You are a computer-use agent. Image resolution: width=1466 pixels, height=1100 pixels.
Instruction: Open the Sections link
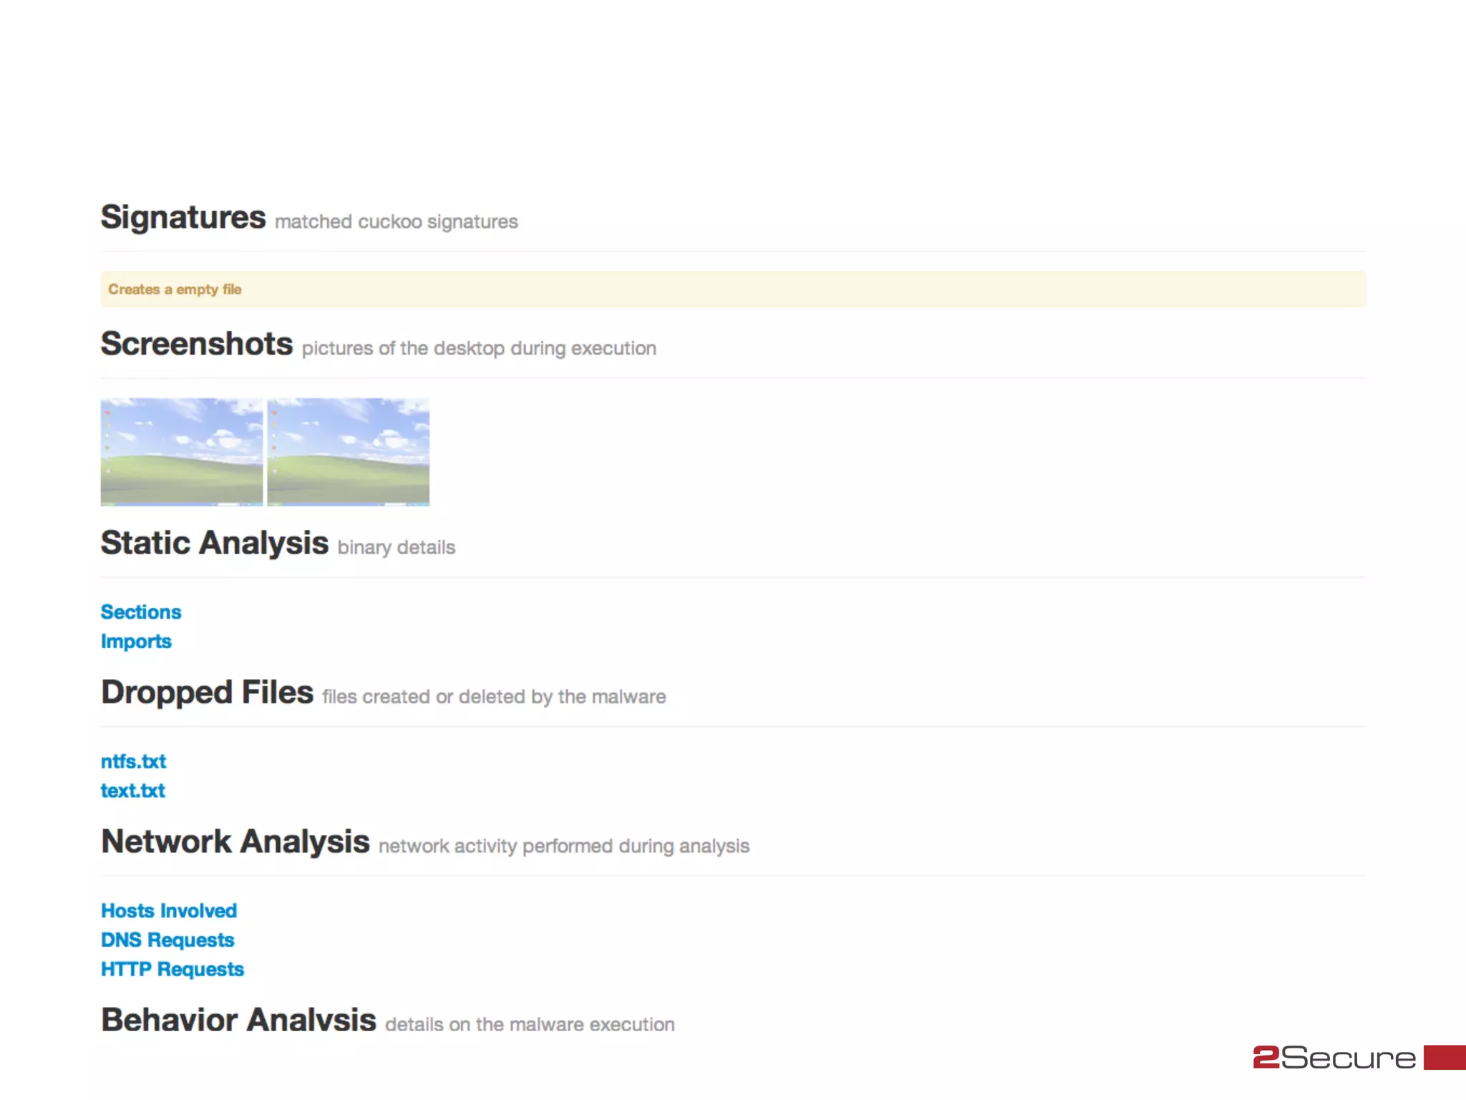click(141, 612)
